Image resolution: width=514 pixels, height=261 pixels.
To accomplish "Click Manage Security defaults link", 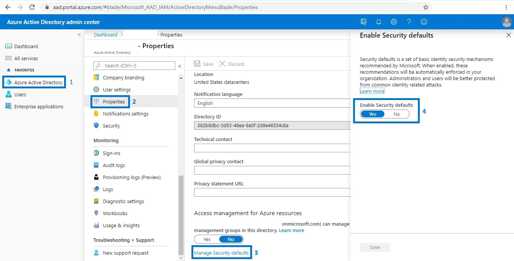I will [x=221, y=253].
